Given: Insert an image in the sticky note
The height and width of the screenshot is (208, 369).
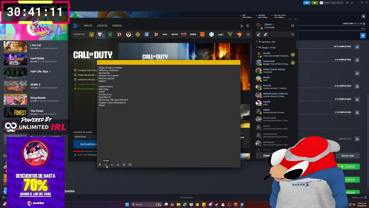Looking at the screenshot, I should (x=130, y=165).
